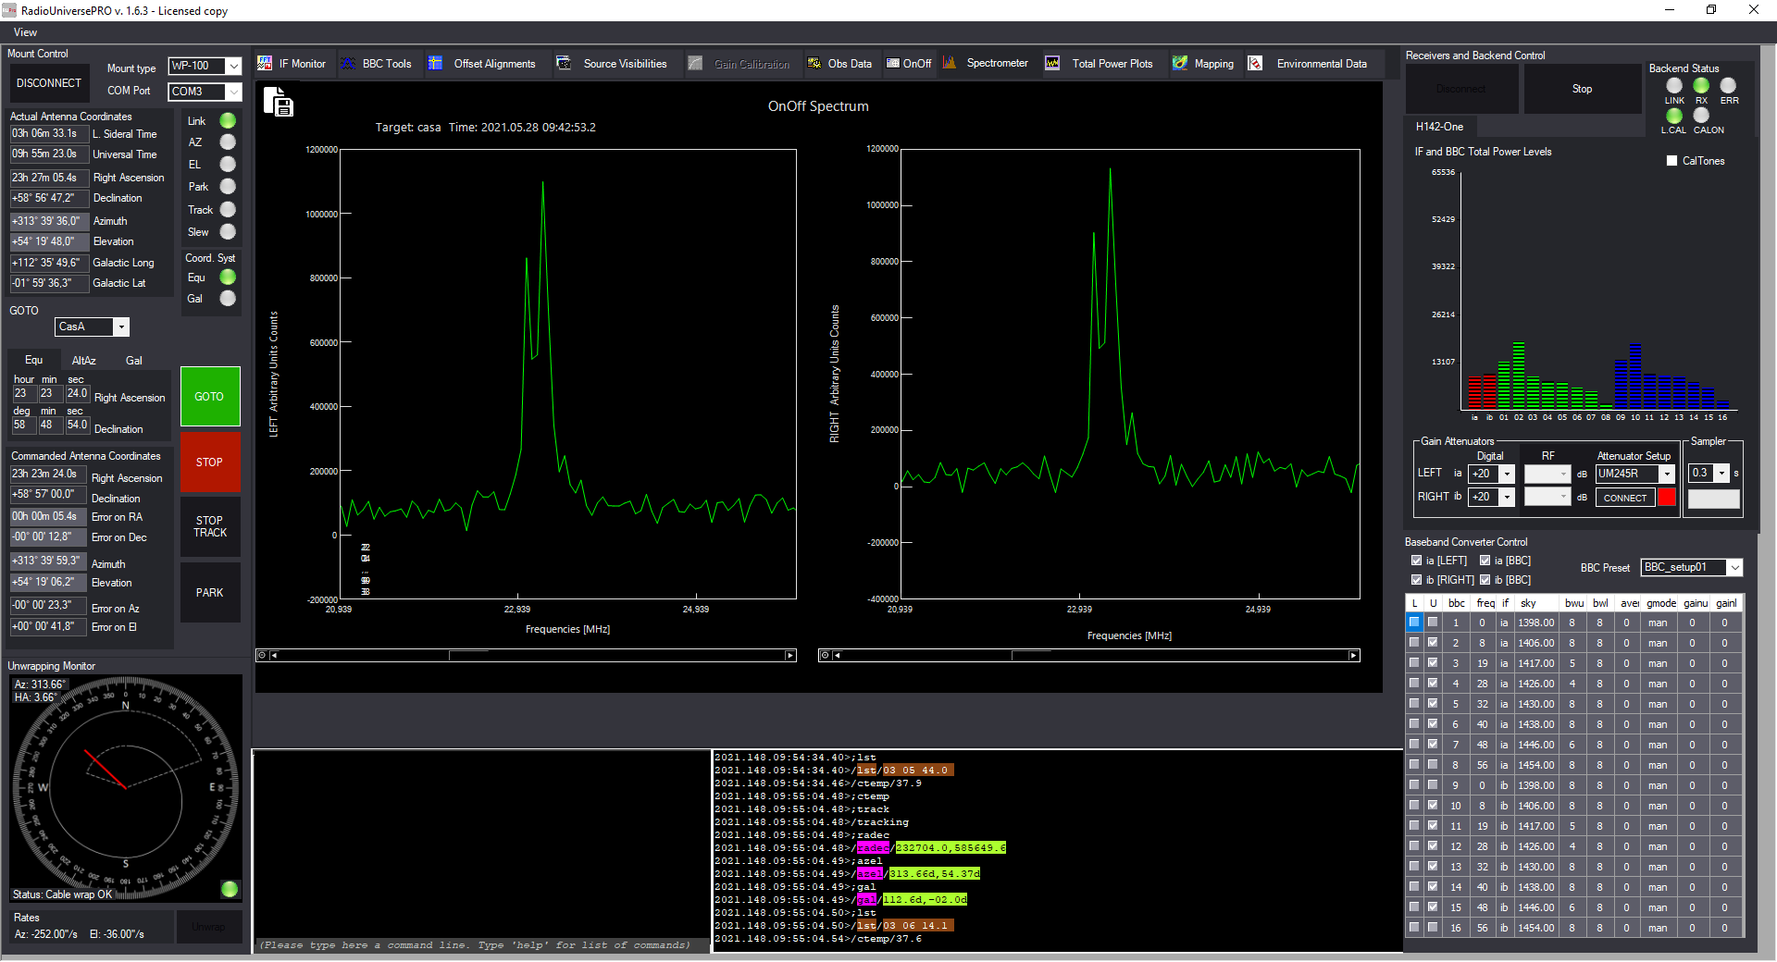The image size is (1777, 962).
Task: Switch to the Spectrometer tab
Action: [x=986, y=63]
